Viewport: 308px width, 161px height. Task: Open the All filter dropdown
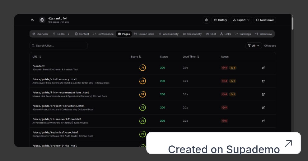pos(253,45)
